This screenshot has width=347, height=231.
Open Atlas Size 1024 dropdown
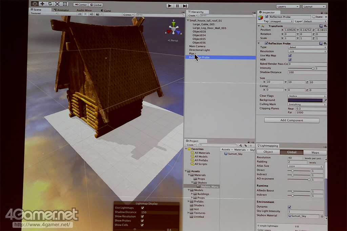305,166
